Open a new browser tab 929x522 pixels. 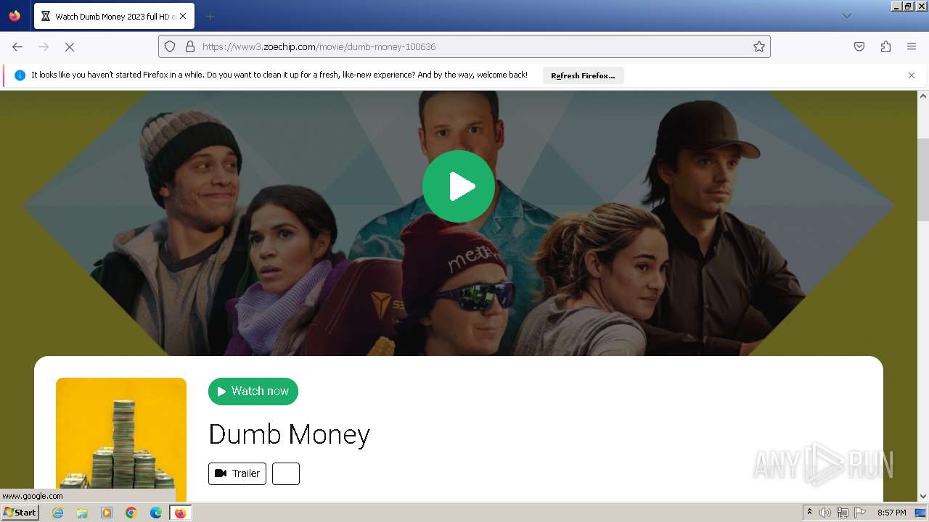210,16
